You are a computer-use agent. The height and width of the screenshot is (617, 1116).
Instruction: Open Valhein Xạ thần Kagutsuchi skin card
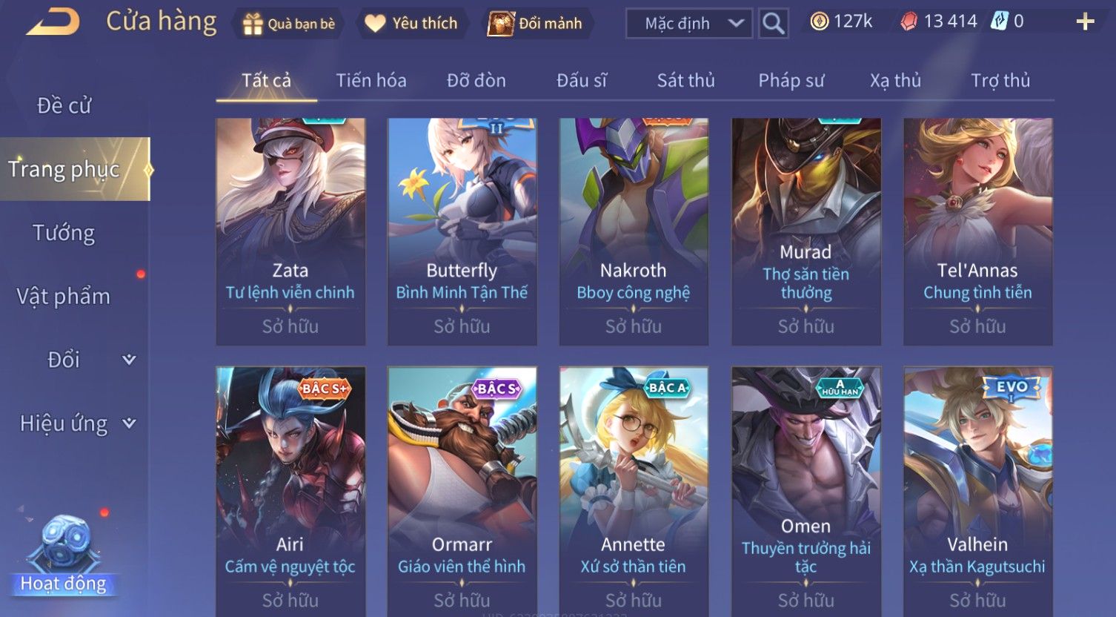pyautogui.click(x=978, y=492)
